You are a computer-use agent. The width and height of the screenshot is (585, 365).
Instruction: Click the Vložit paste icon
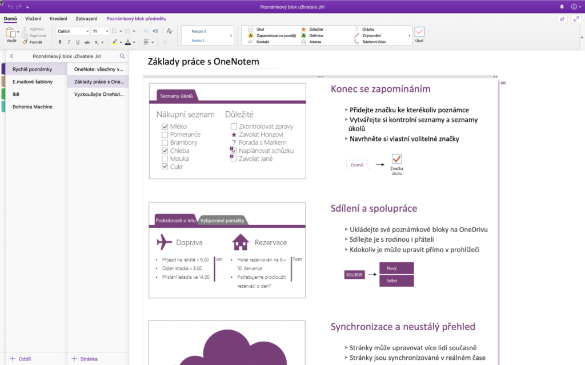tap(10, 33)
